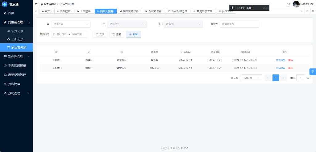Go to 首页 in the sidebar
316x152 pixels.
16,13
